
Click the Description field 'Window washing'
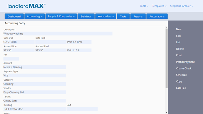point(58,34)
